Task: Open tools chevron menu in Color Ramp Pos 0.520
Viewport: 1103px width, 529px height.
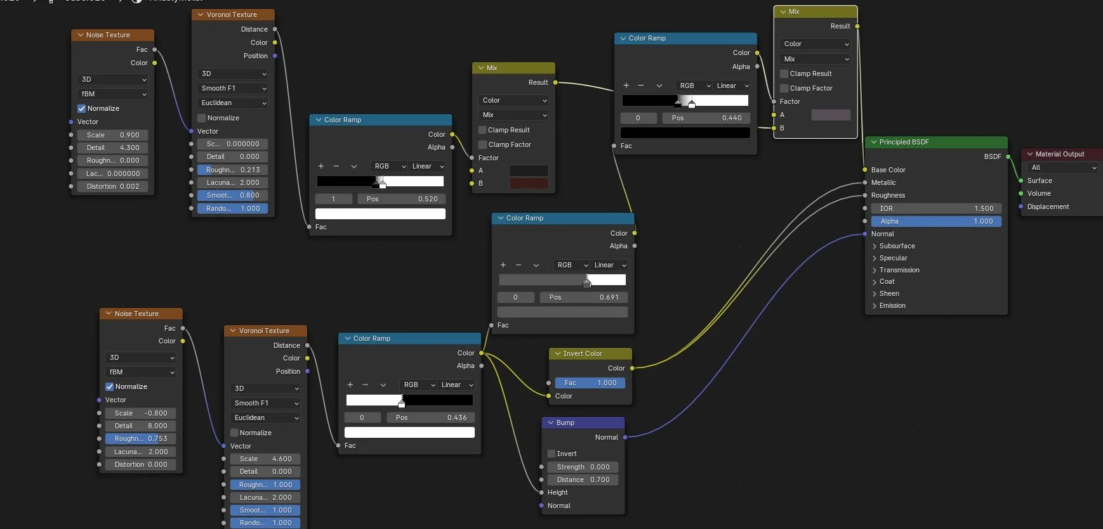Action: (x=354, y=166)
